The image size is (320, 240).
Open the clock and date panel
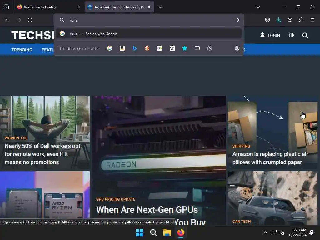298,232
